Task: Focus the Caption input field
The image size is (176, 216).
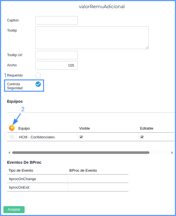Action: [x=57, y=20]
